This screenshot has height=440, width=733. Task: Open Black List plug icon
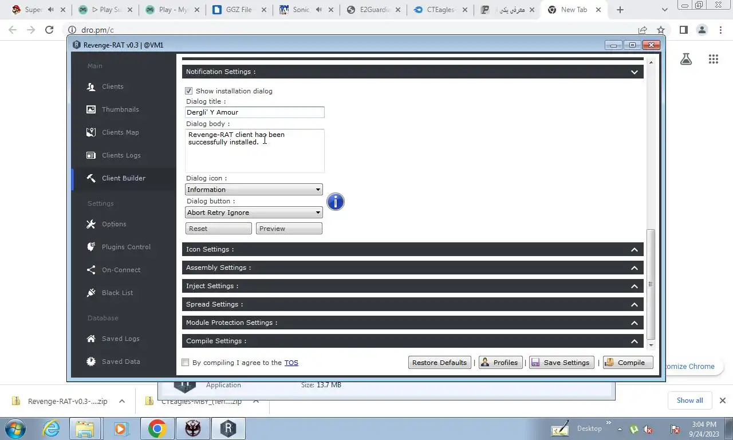tap(91, 293)
